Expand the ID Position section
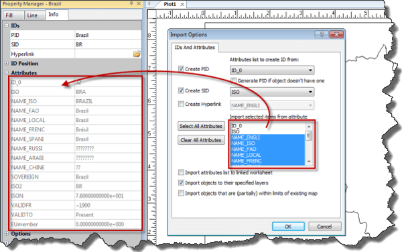Screen dimensions: 402x252 (7, 63)
